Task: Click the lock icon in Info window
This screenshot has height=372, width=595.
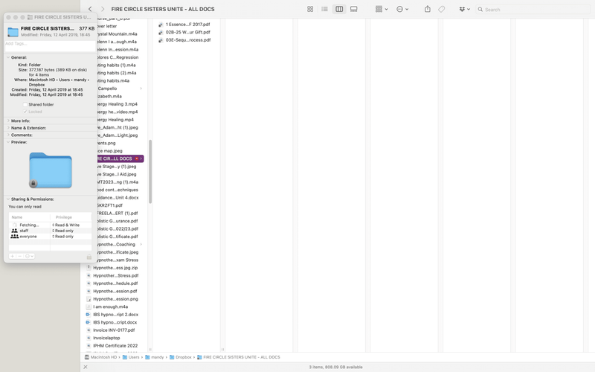Action: coord(89,257)
